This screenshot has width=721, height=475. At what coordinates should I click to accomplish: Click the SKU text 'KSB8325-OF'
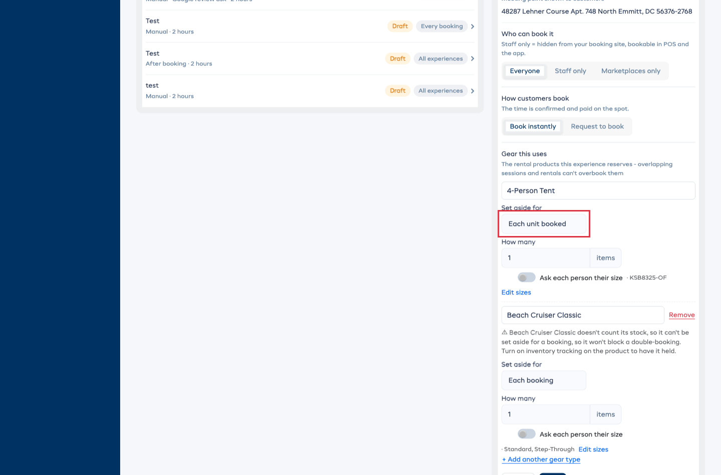coord(648,278)
